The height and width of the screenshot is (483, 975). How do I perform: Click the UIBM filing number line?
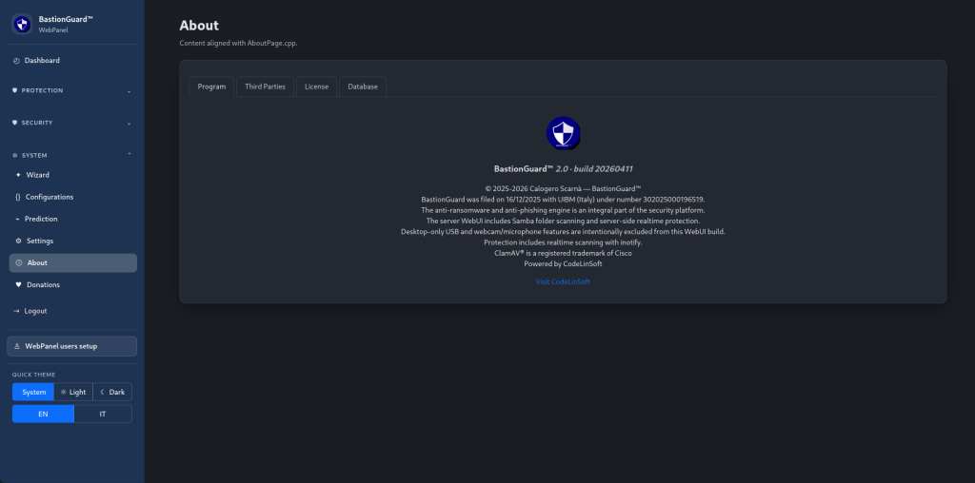[563, 200]
